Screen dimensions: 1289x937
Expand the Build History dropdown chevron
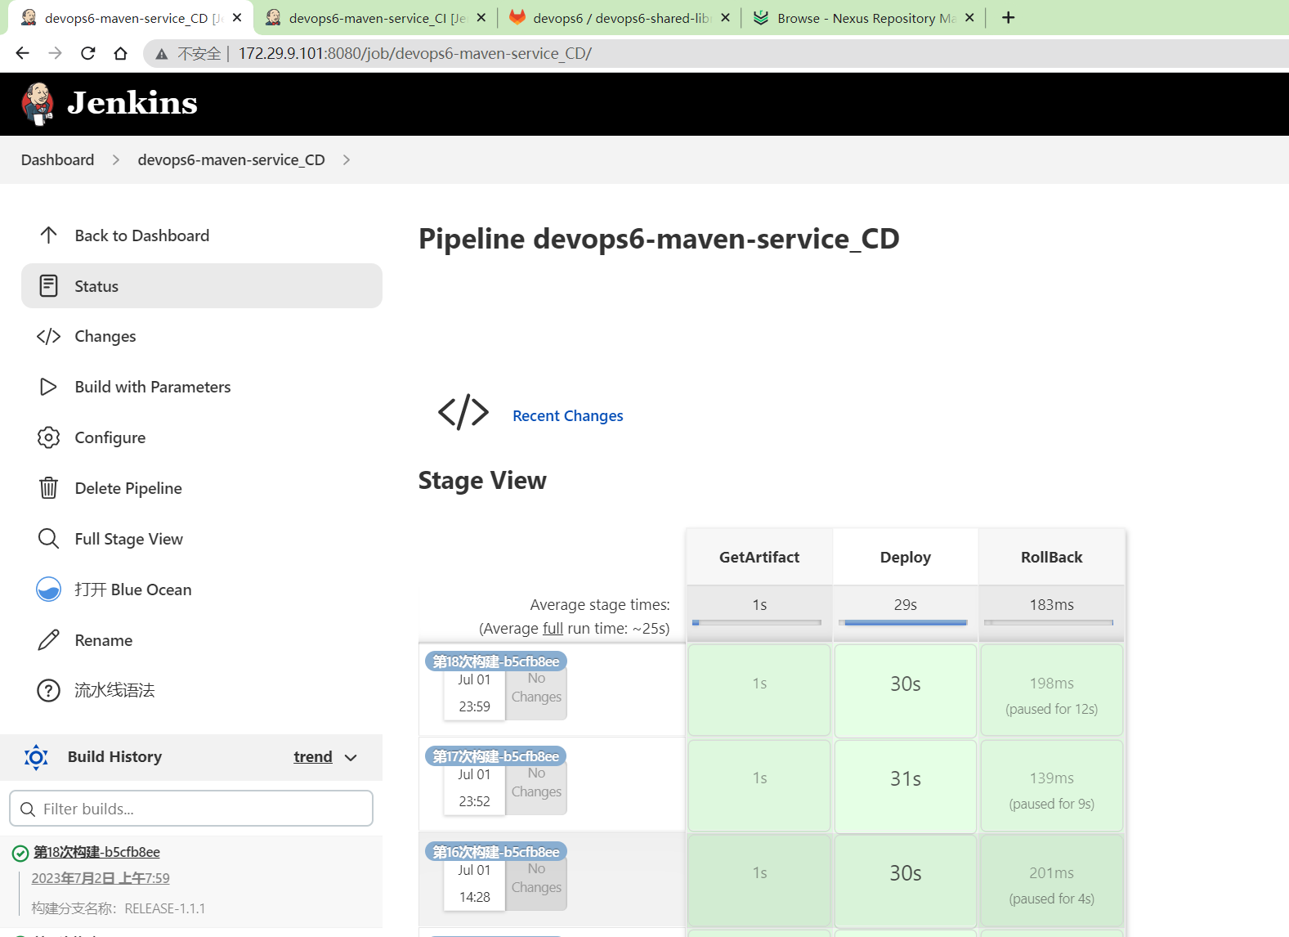[351, 758]
